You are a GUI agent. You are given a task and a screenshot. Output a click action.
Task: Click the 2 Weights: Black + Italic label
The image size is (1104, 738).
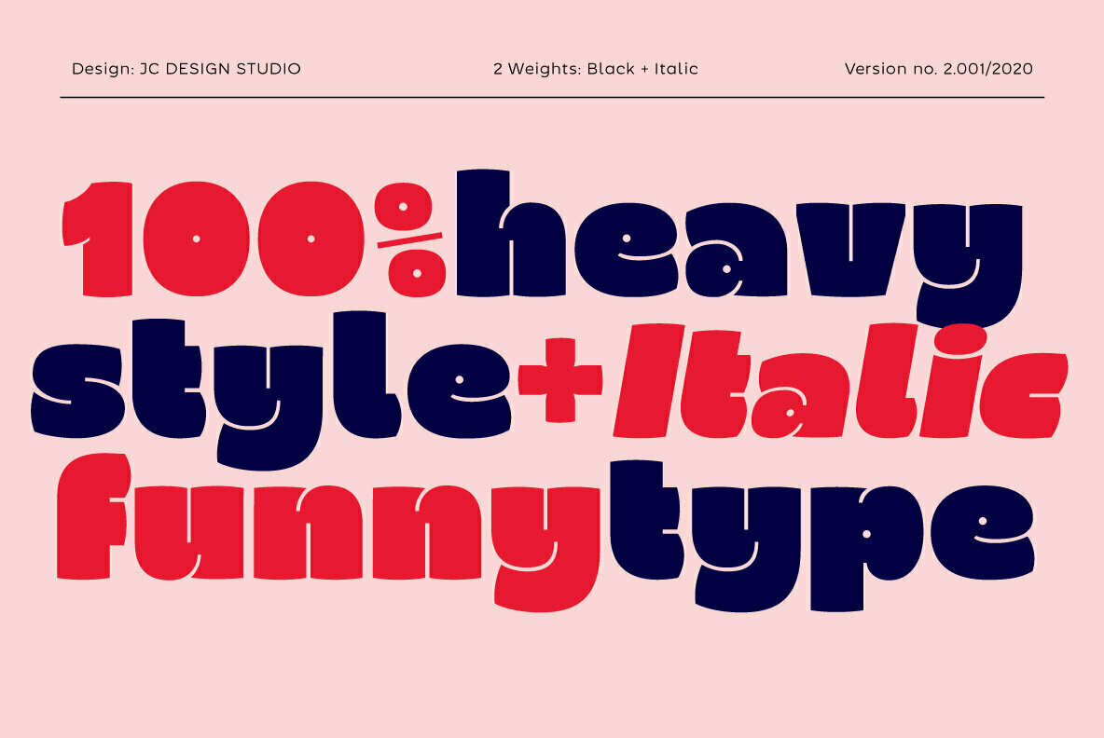coord(596,69)
